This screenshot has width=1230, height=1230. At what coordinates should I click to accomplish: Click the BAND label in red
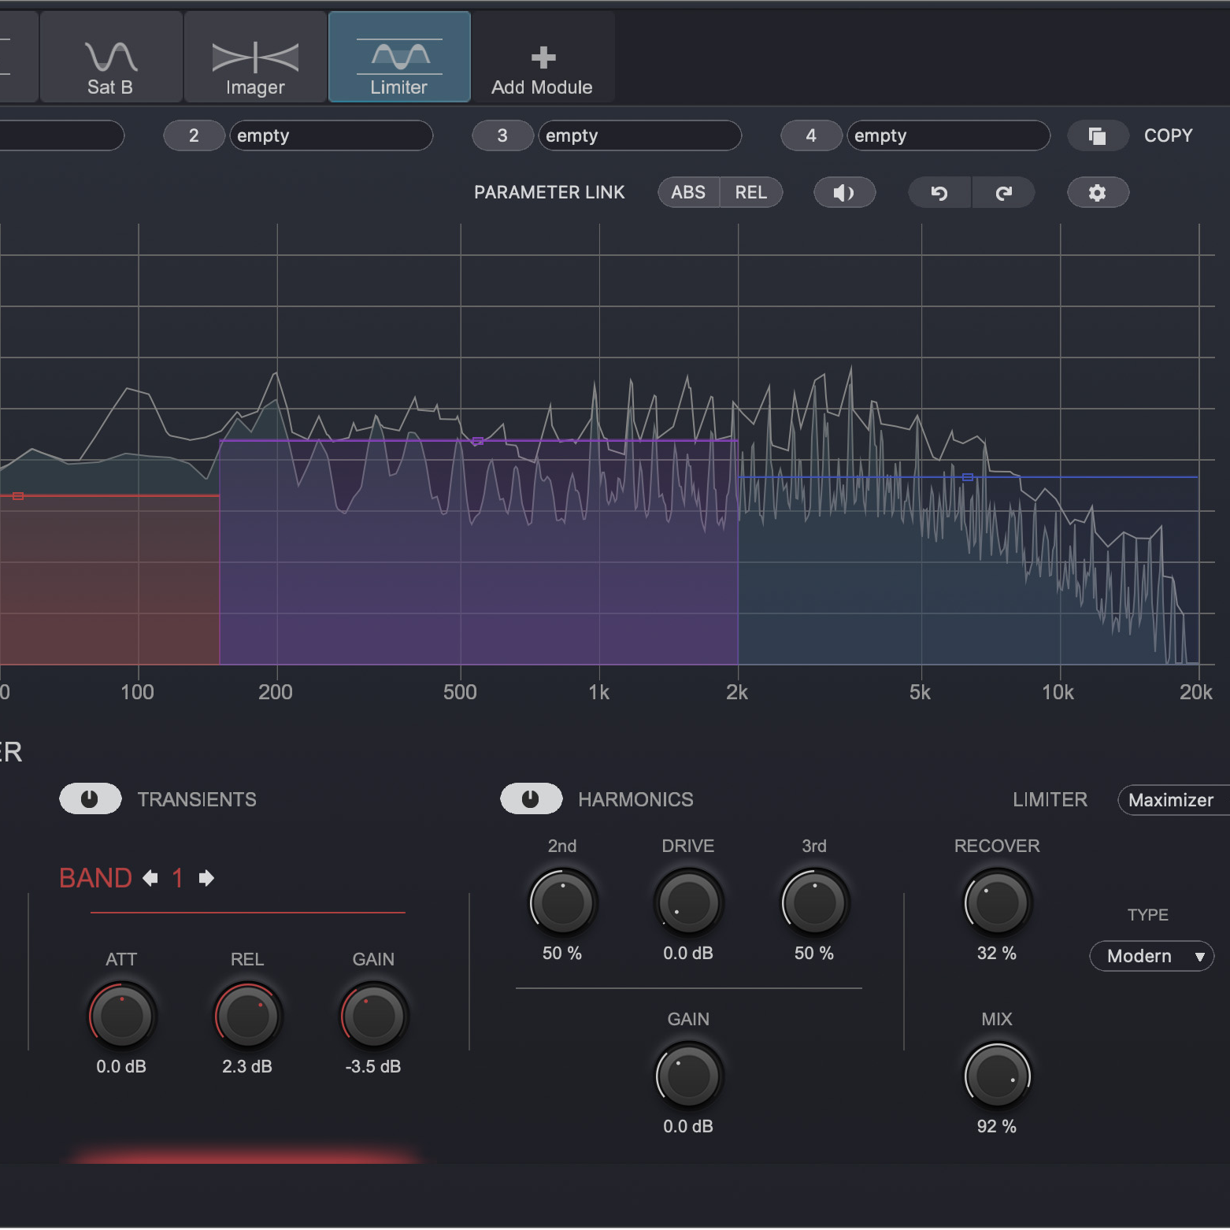point(95,878)
